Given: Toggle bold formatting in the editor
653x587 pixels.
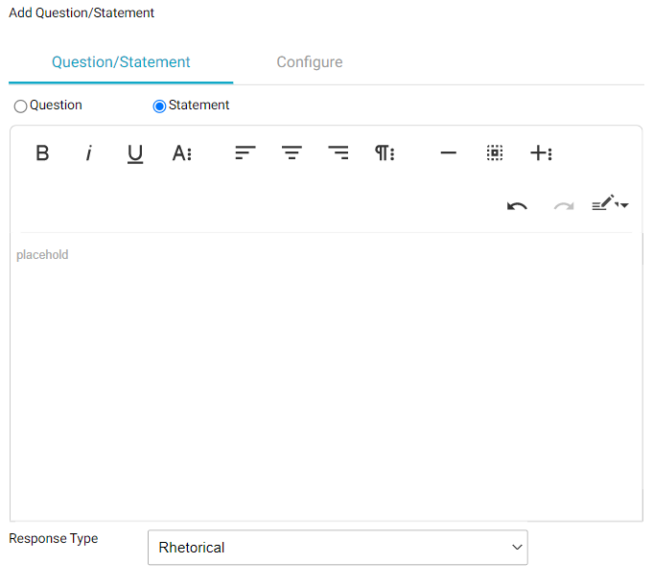Looking at the screenshot, I should (42, 153).
